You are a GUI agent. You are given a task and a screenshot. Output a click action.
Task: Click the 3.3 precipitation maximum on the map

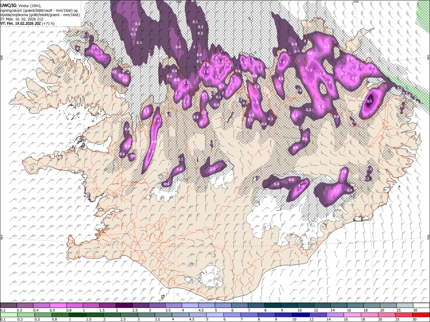click(x=370, y=101)
